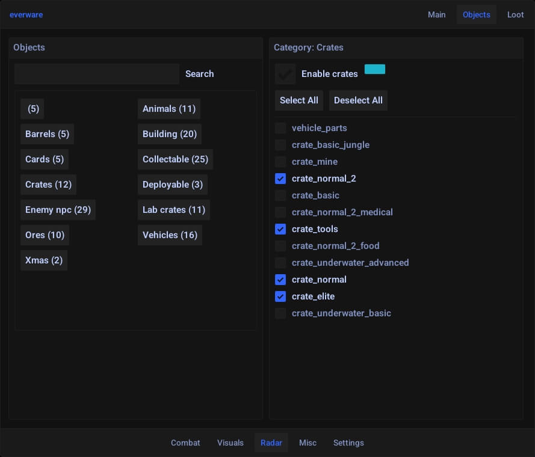Uncheck the crate_elite checkbox
This screenshot has height=457, width=535.
pyautogui.click(x=280, y=296)
